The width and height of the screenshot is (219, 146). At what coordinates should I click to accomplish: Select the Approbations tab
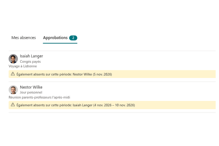[60, 38]
